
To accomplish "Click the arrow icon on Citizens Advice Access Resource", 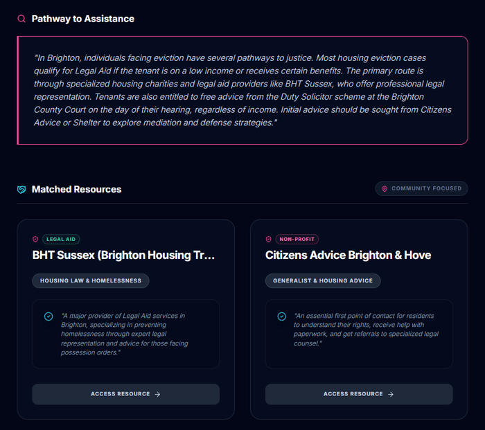I will 391,394.
